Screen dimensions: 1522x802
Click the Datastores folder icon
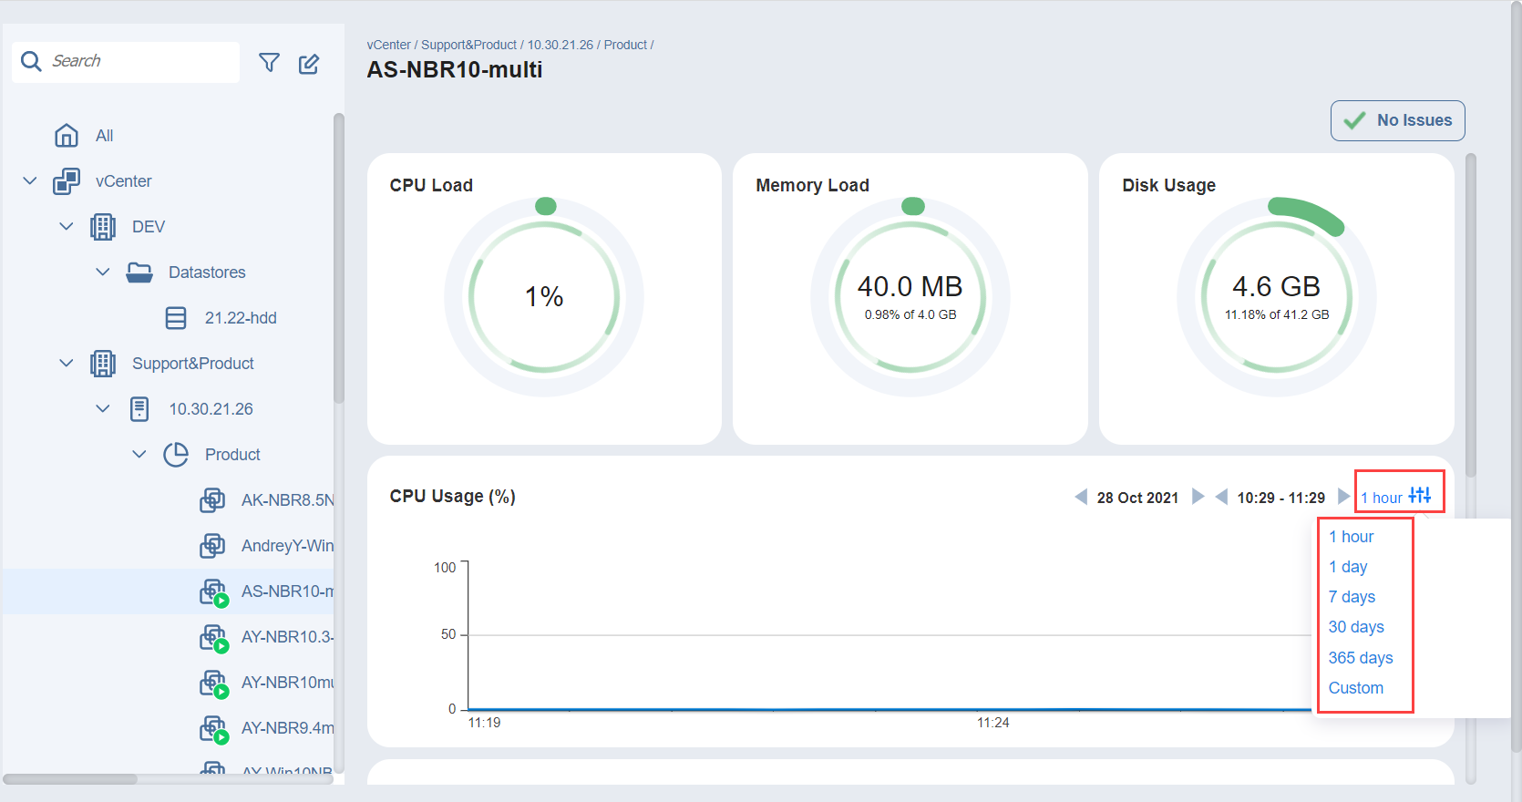(x=139, y=272)
